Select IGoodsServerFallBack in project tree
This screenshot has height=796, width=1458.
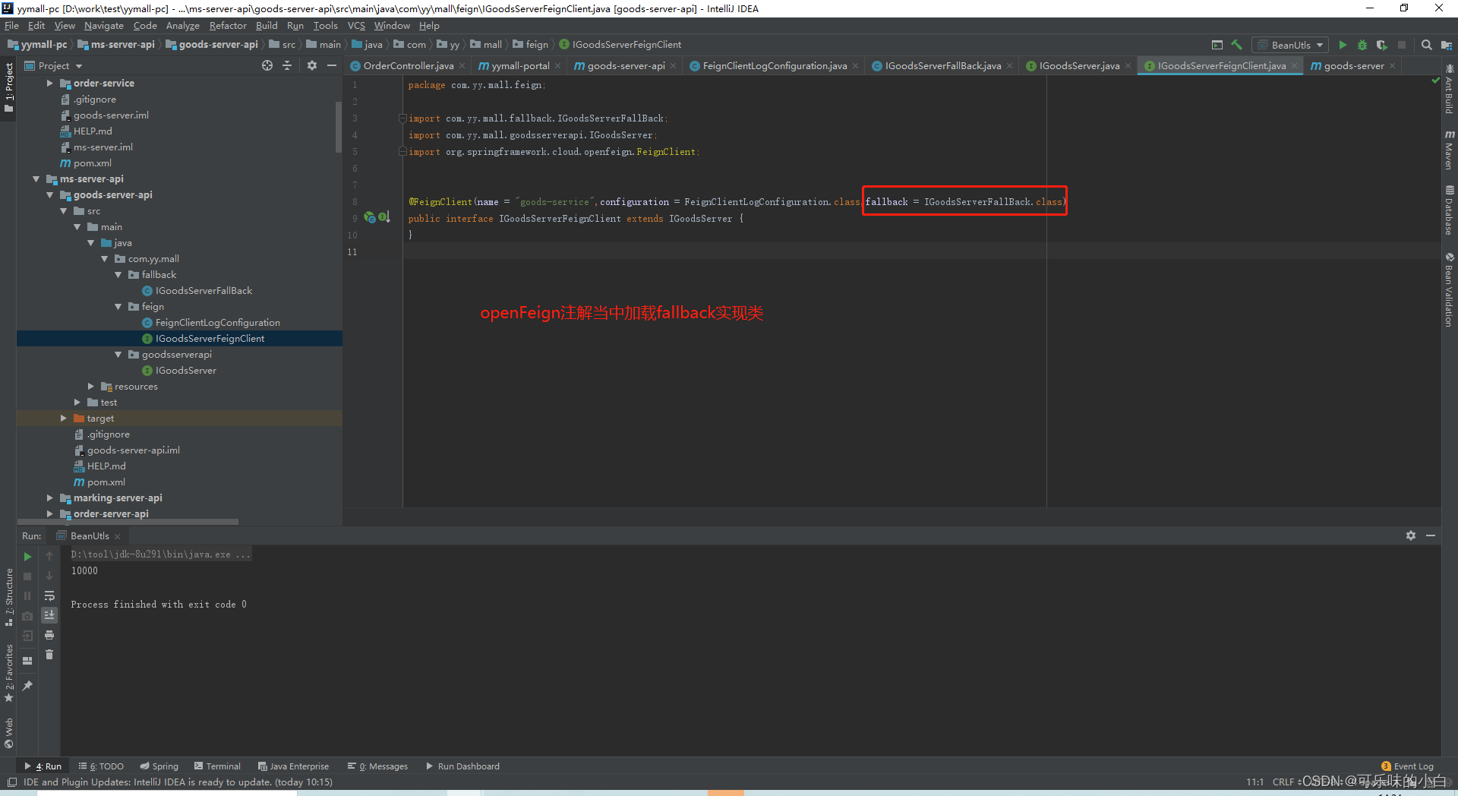tap(204, 291)
